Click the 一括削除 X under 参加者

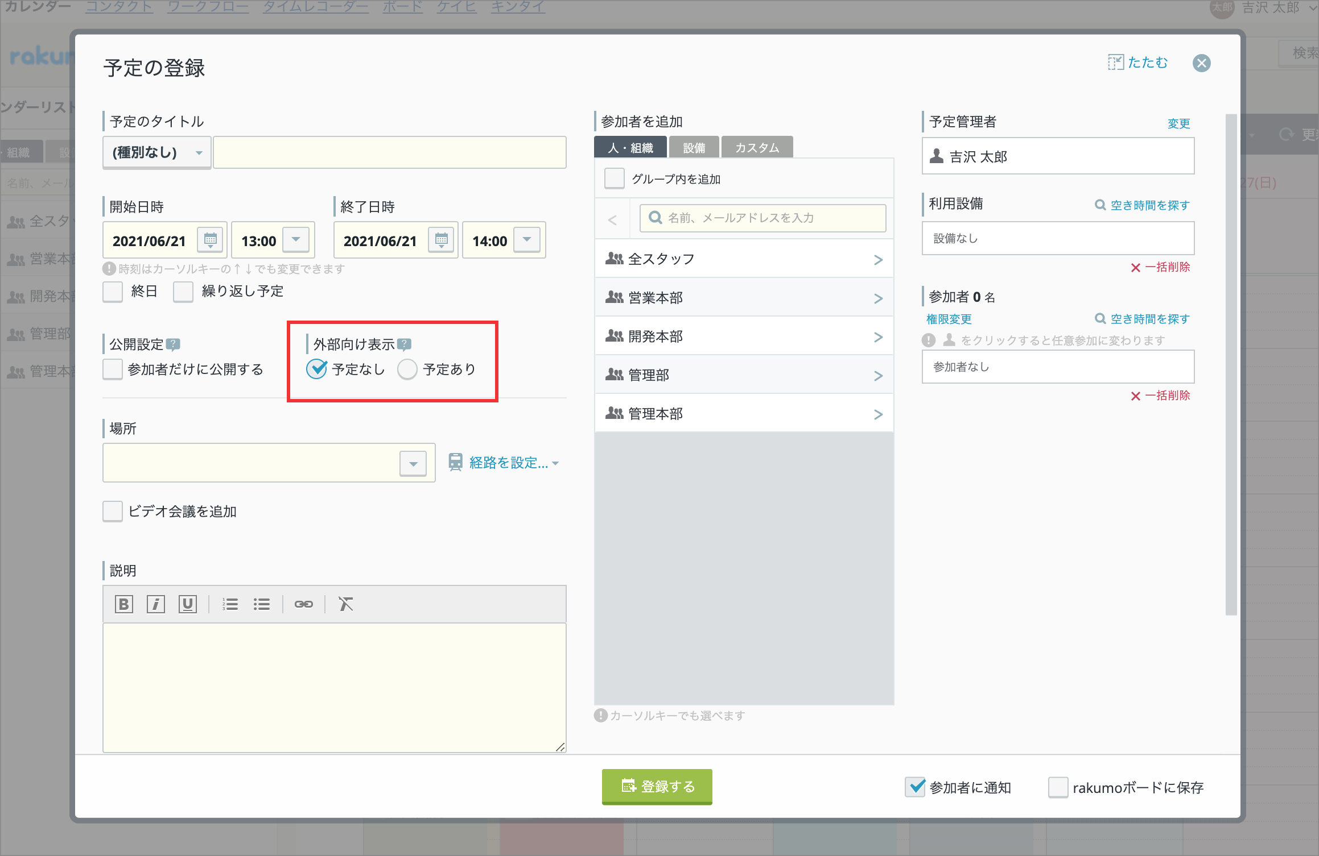tap(1135, 396)
